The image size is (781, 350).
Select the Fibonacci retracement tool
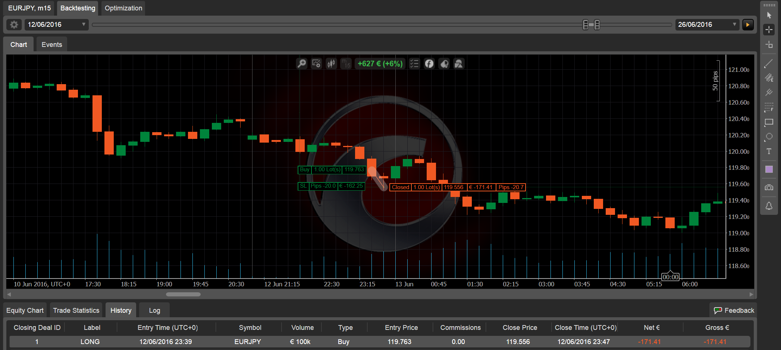click(769, 107)
